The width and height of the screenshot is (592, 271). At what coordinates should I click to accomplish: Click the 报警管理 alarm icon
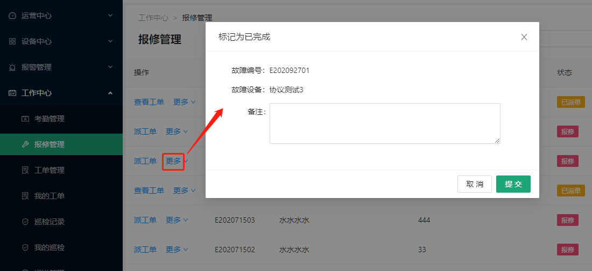pos(12,67)
